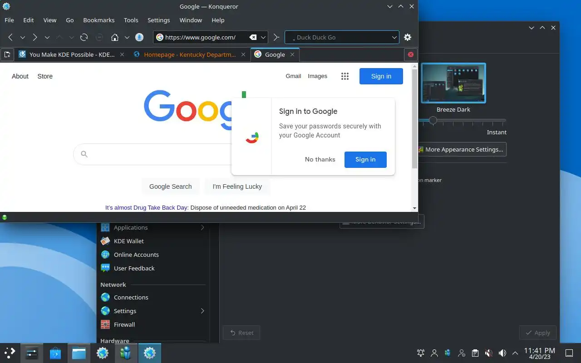The width and height of the screenshot is (581, 363).
Task: Open a new tab via tab bar icon
Action: click(7, 54)
